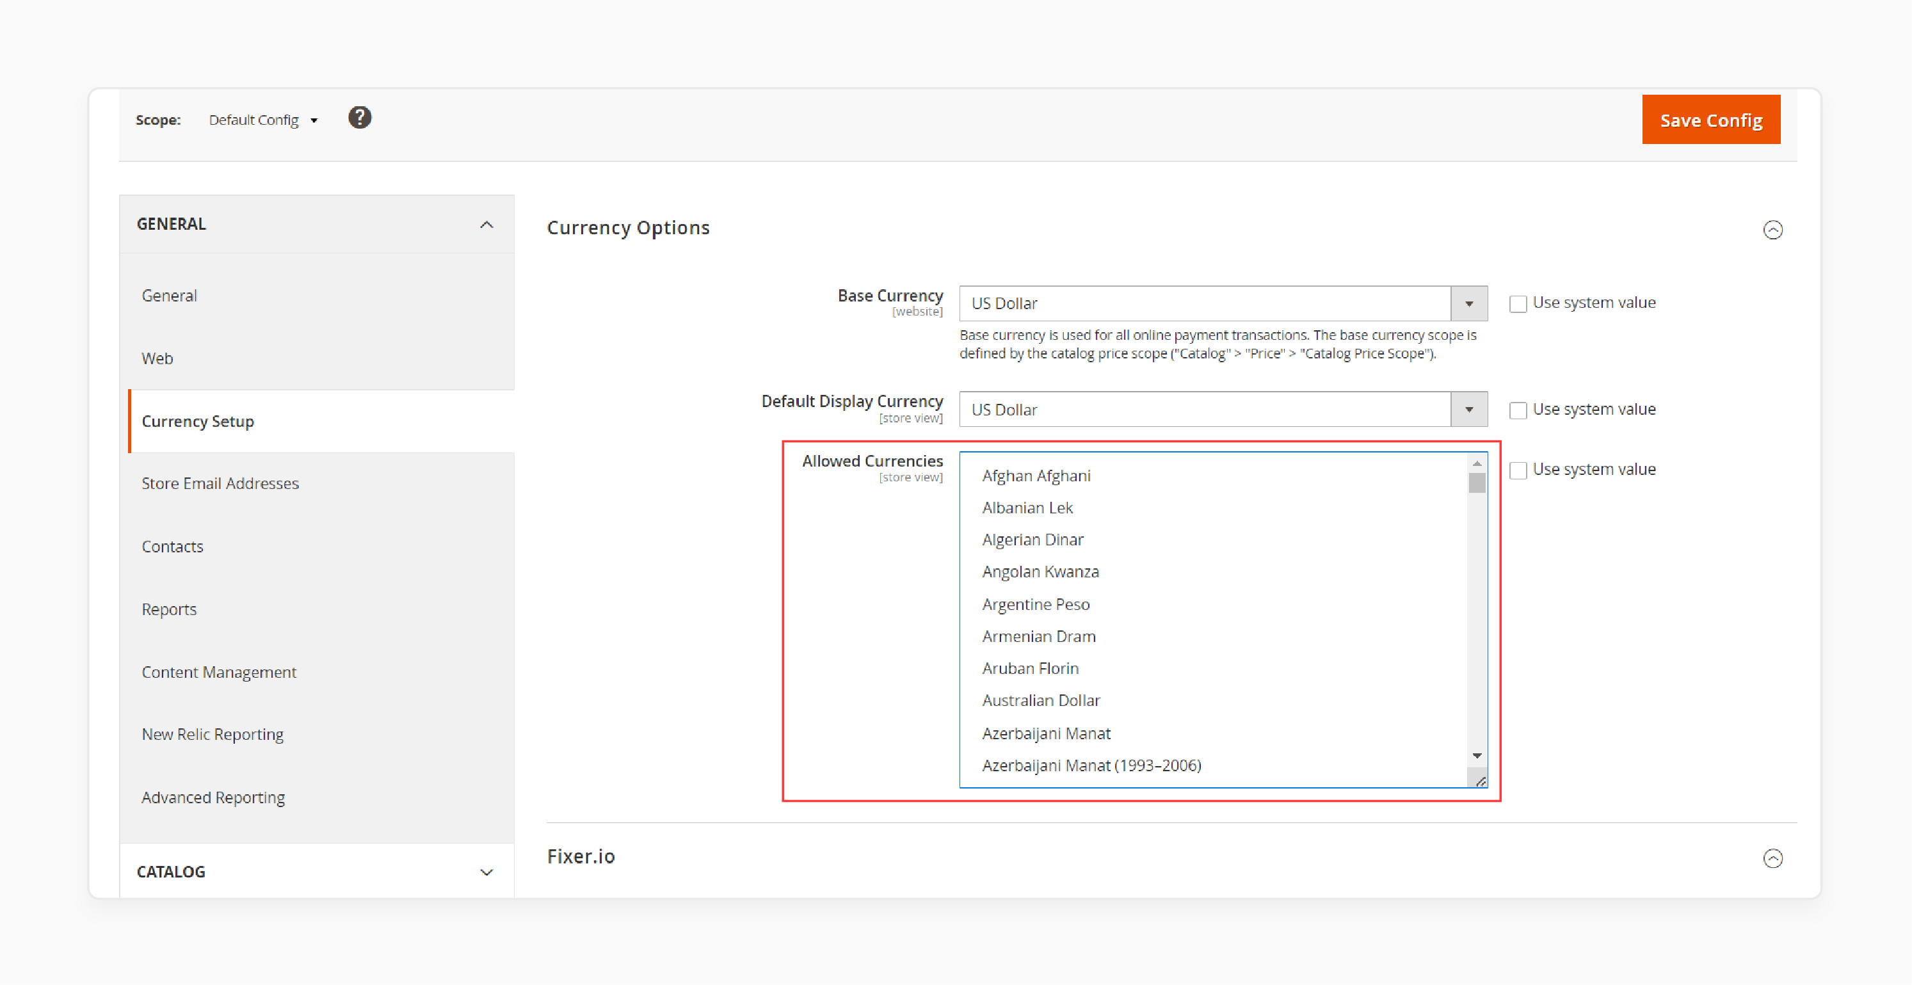Click the Allowed Currencies resize handle

point(1480,781)
